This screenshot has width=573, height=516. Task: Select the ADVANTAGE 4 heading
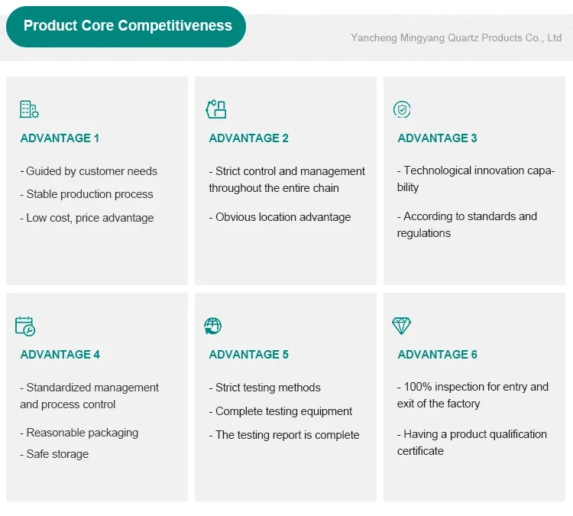tap(60, 355)
